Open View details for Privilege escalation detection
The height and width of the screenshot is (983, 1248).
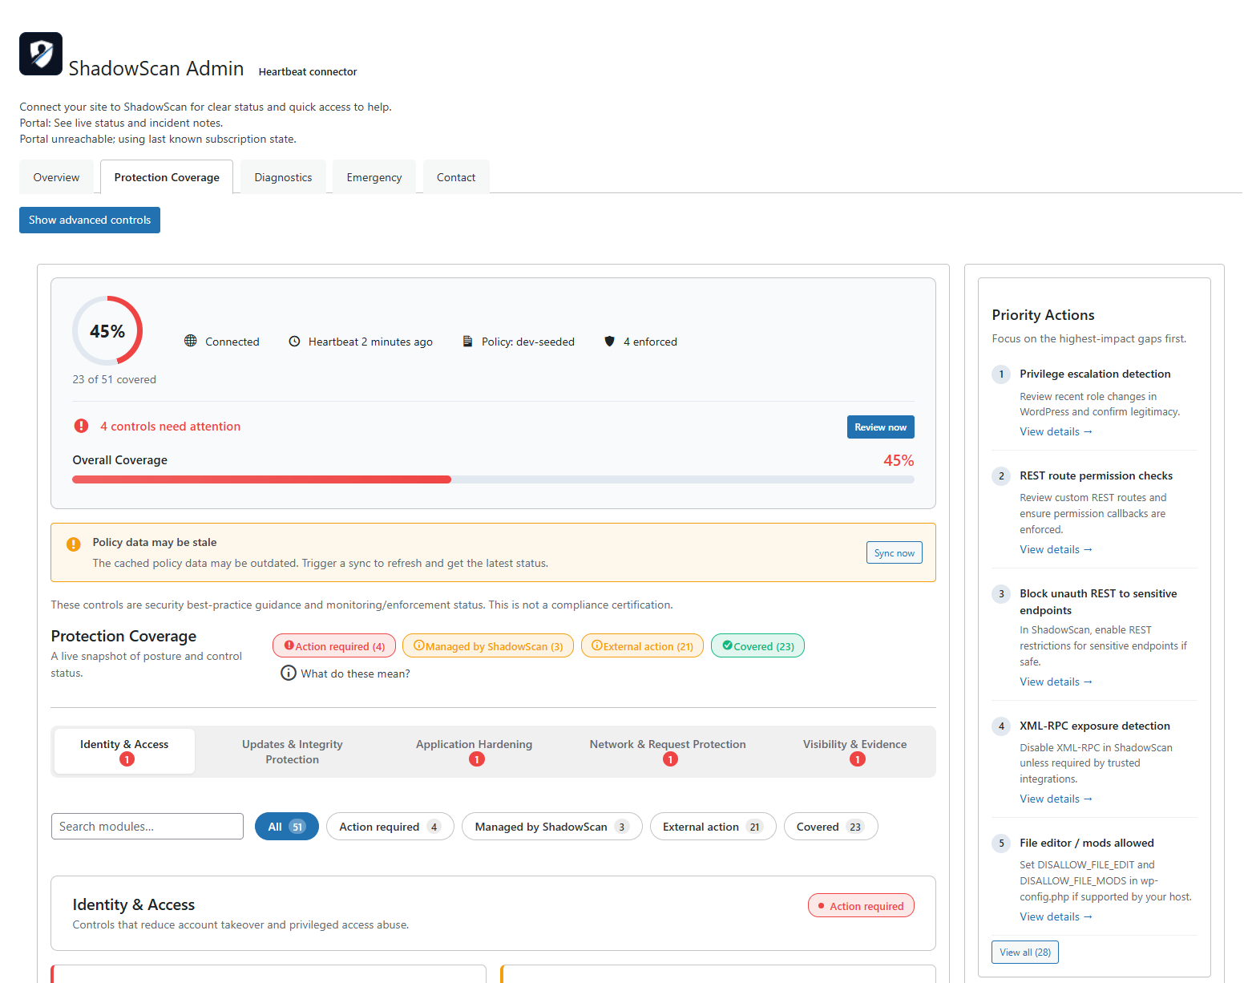pyautogui.click(x=1055, y=431)
